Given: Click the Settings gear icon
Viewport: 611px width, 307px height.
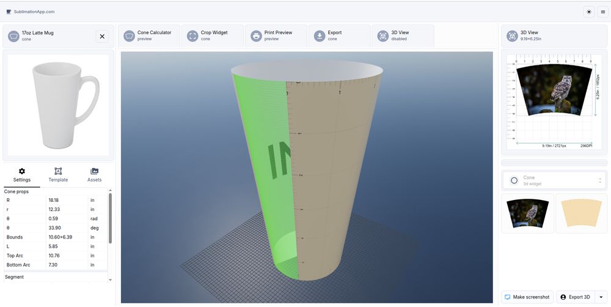Looking at the screenshot, I should tap(22, 171).
